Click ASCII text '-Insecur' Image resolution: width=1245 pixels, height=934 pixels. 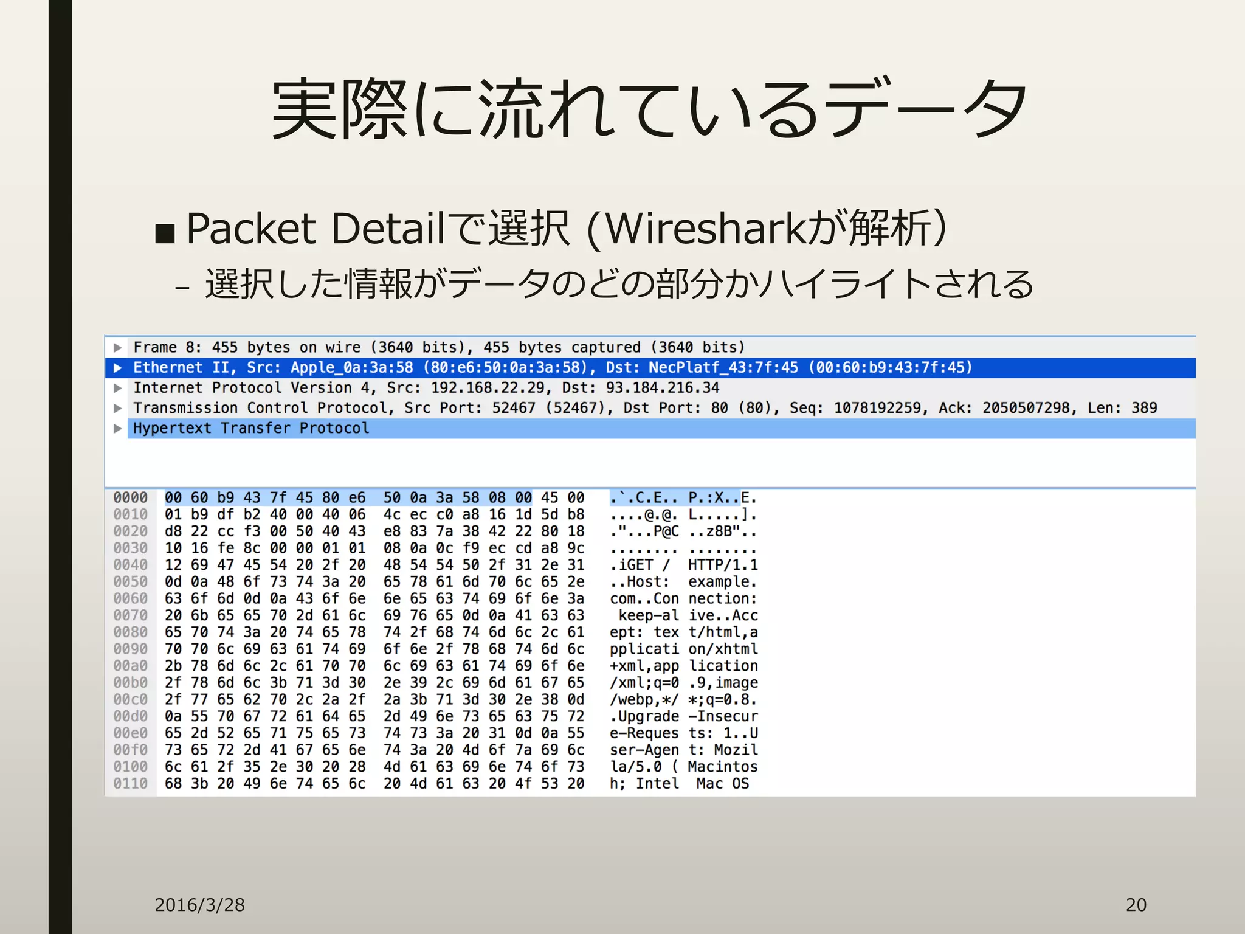[723, 717]
